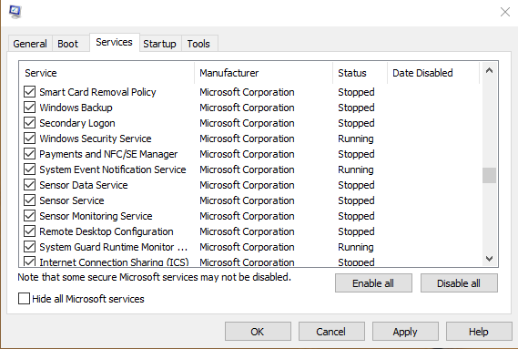Disable Remote Desktop Configuration service checkbox
The height and width of the screenshot is (349, 518).
tap(30, 231)
